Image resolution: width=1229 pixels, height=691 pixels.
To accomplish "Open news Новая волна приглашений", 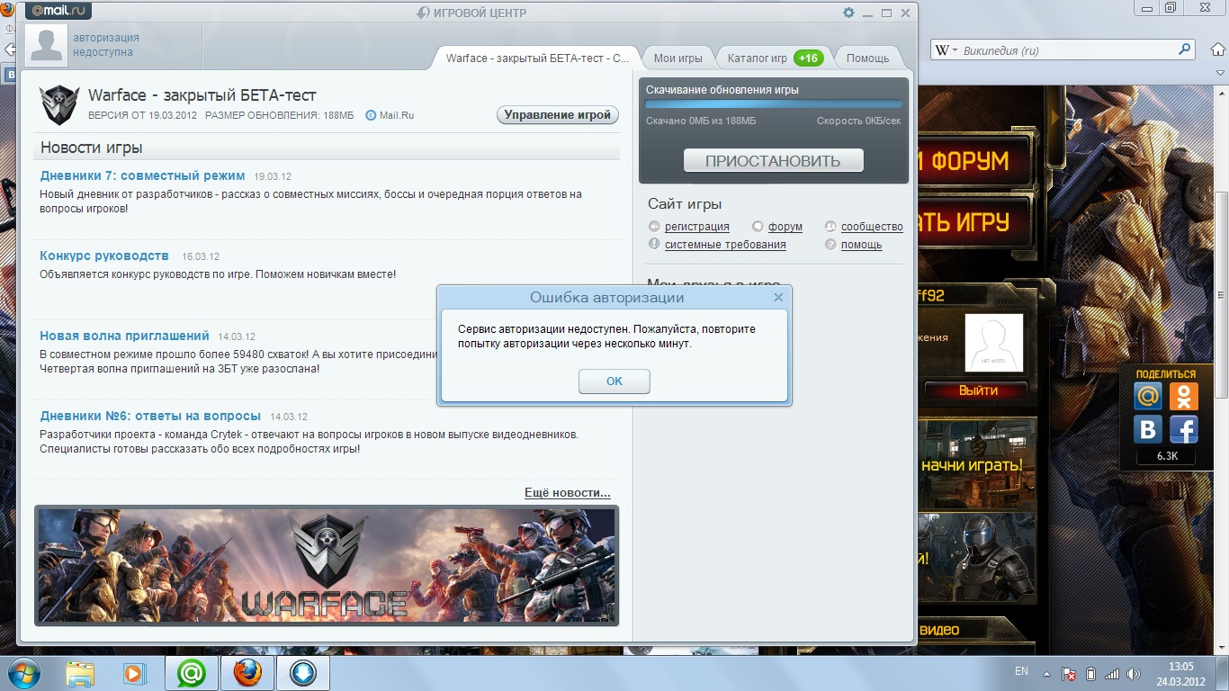I will click(124, 336).
